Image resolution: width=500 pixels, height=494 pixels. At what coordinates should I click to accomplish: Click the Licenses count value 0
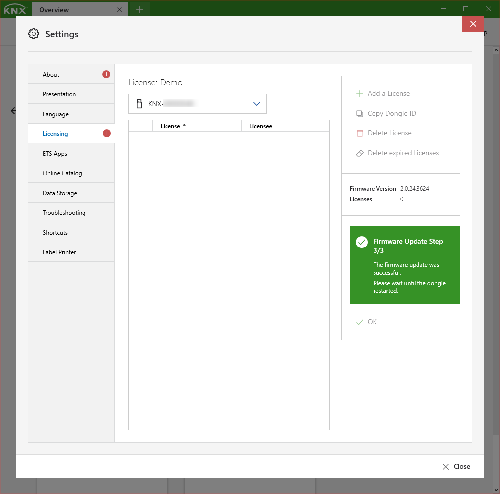(x=402, y=199)
